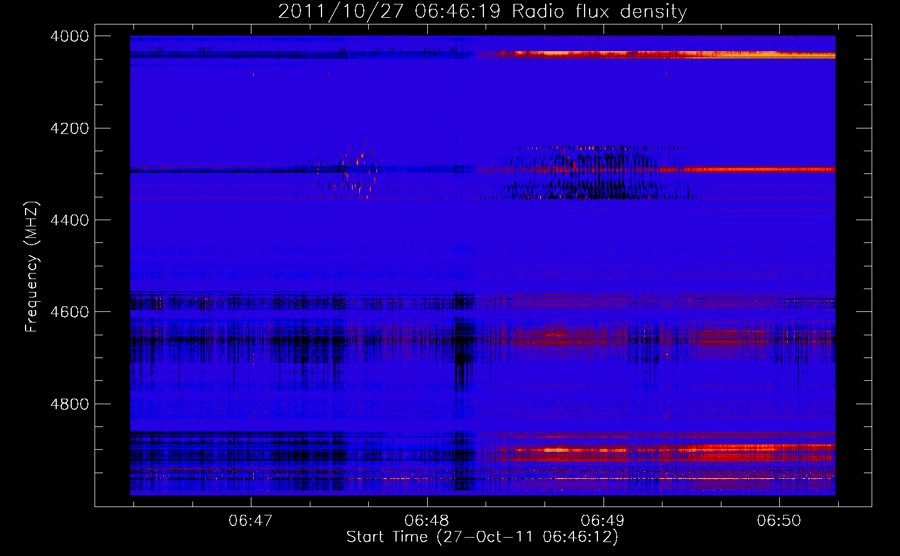900x556 pixels.
Task: Click the '06:47' time axis label
Action: (251, 520)
